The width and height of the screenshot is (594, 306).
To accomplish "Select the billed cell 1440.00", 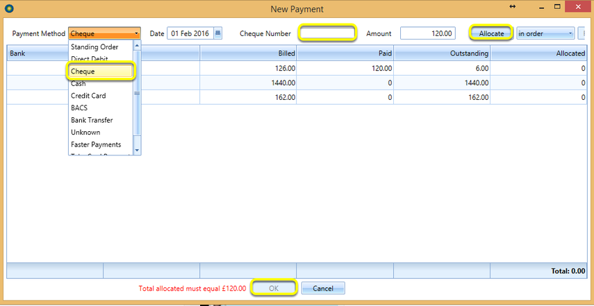I will (248, 83).
